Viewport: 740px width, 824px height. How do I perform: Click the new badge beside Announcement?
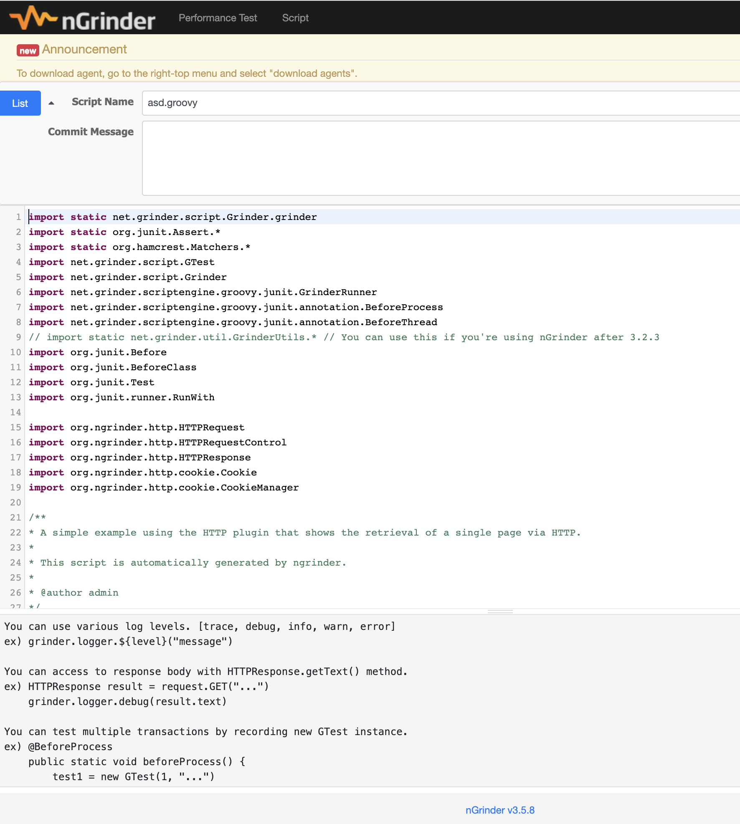pyautogui.click(x=28, y=51)
